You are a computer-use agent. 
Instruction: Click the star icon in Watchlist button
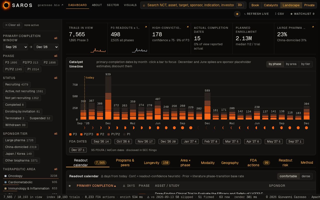coord(291,14)
